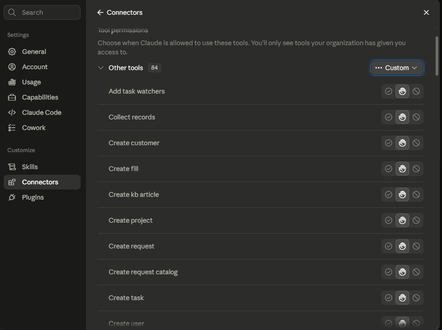Screen dimensions: 442x330
Task: Set Add task watchers to always allow
Action: coord(389,91)
